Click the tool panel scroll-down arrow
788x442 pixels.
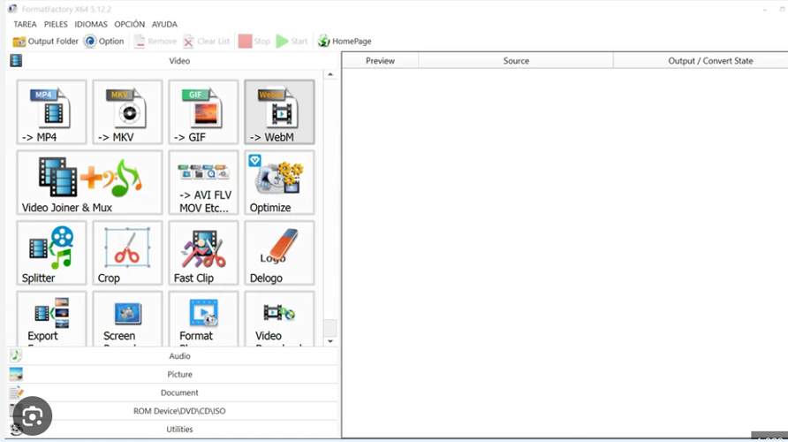[330, 341]
